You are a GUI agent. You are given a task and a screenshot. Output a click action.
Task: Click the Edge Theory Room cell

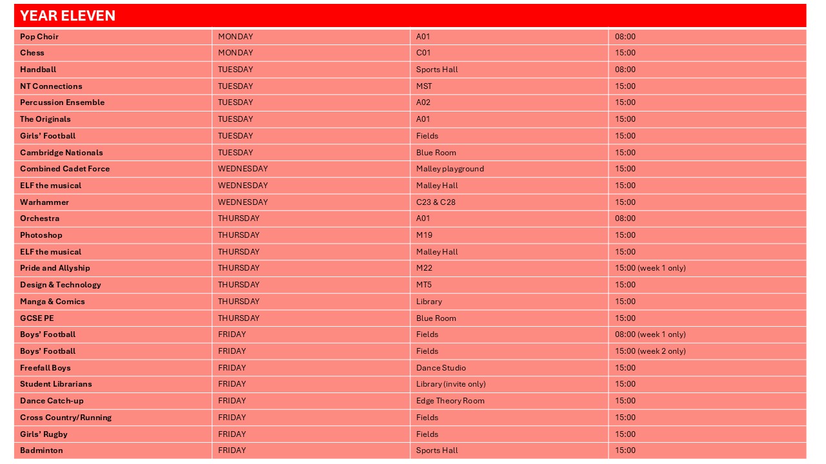click(450, 401)
